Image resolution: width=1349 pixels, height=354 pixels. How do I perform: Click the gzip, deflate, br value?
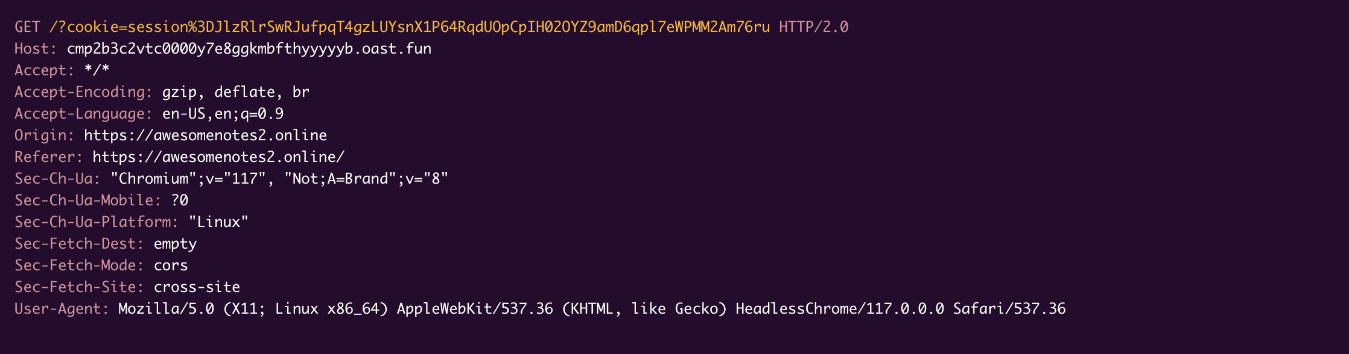click(x=235, y=92)
